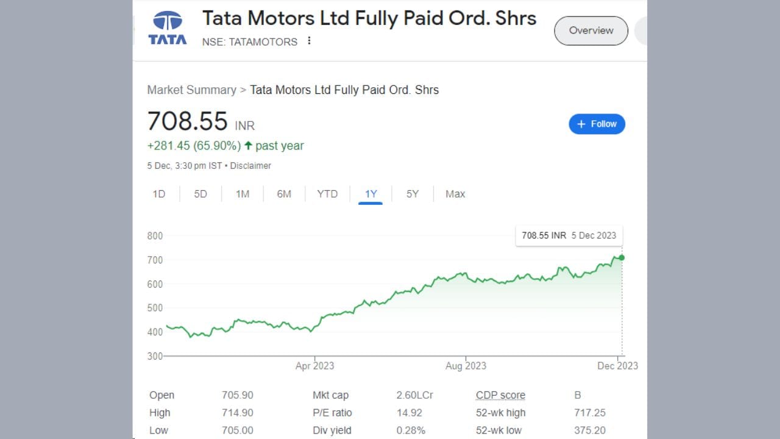Switch chart to 6M range
Image resolution: width=780 pixels, height=439 pixels.
coord(284,194)
